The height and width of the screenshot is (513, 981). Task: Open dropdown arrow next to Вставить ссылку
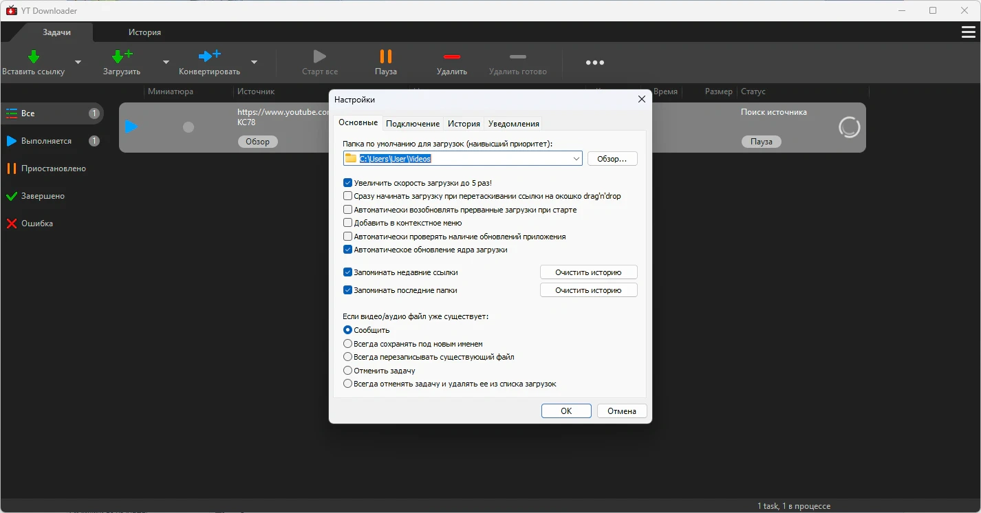coord(78,63)
